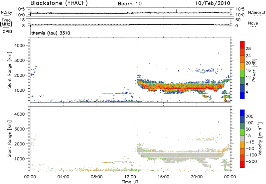Click the date '10/Feb/2010'
This screenshot has width=266, height=184.
213,3
